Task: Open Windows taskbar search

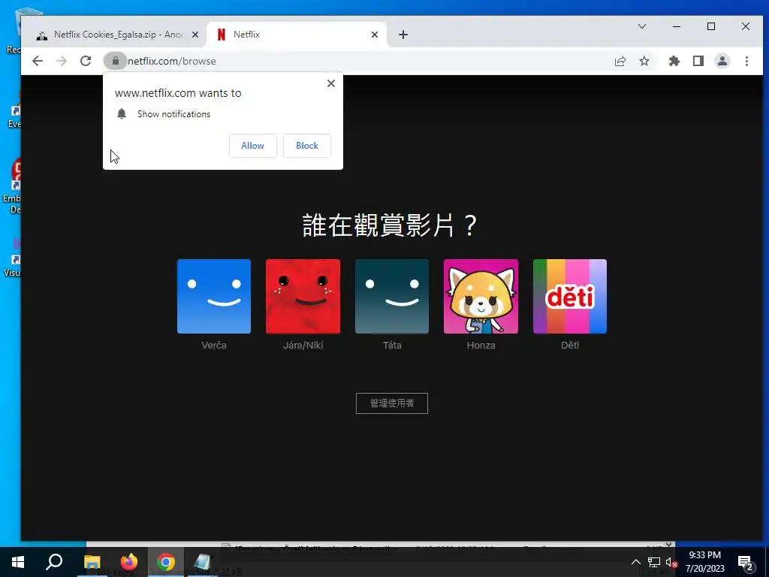Action: click(x=54, y=562)
